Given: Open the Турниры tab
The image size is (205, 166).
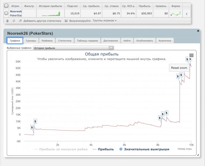Looking at the screenshot, I should [x=31, y=41].
